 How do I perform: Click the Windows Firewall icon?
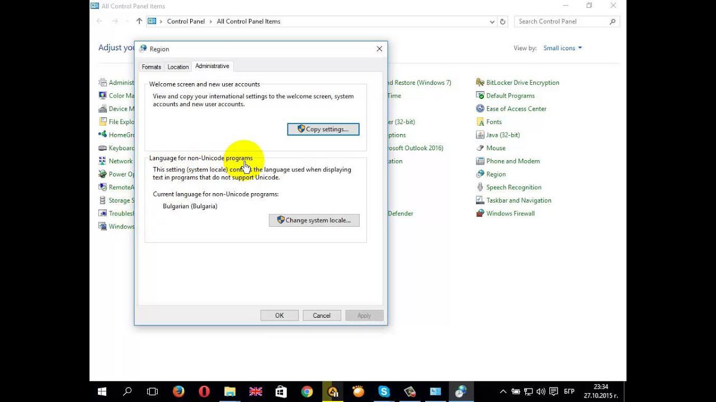coord(480,213)
